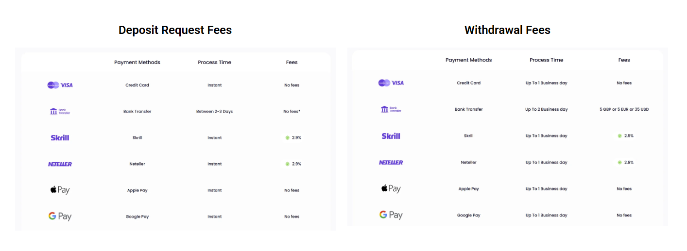Screen dimensions: 687x251
Task: Click the Skrill logo in Deposit table
Action: [x=60, y=138]
